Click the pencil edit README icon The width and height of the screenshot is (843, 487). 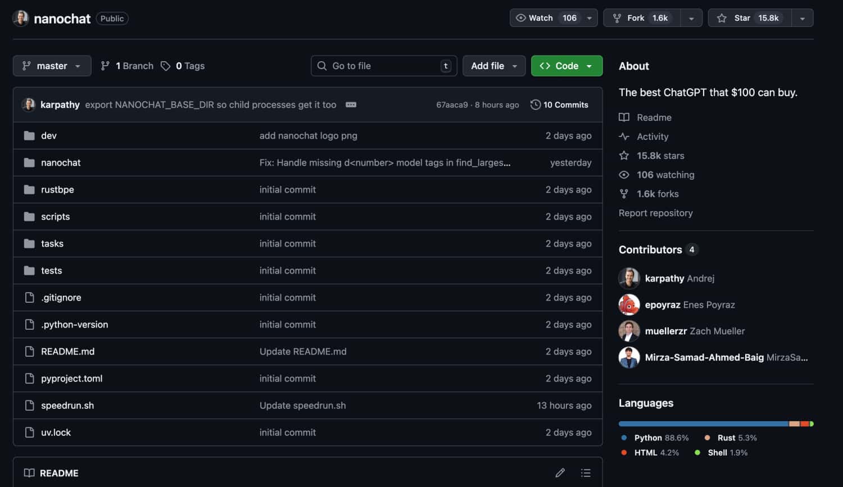point(560,473)
